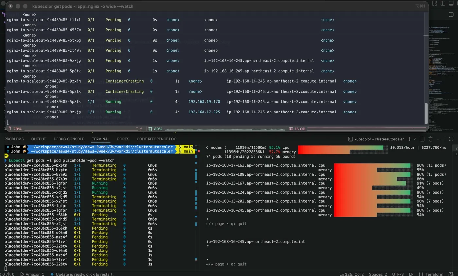
Task: Click the cluster cpu usage gradient bar
Action: [x=341, y=147]
